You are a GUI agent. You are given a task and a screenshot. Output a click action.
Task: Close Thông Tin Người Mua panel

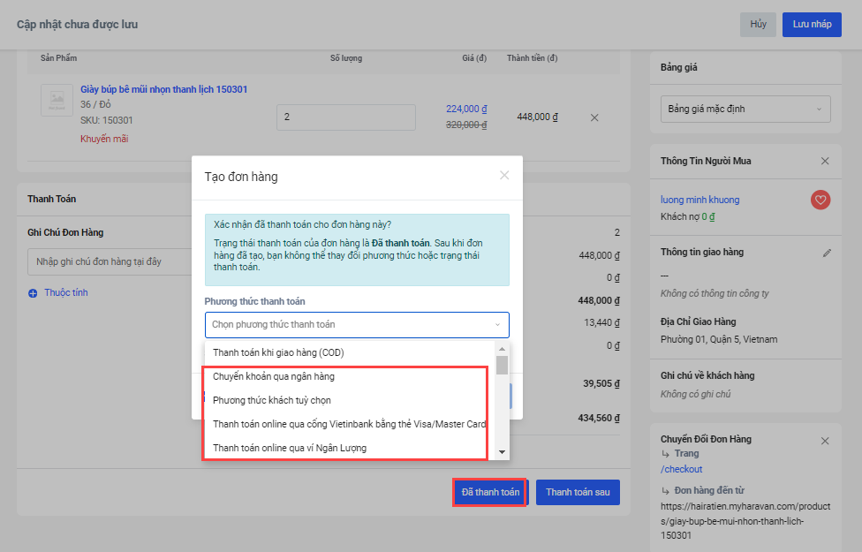pos(825,161)
